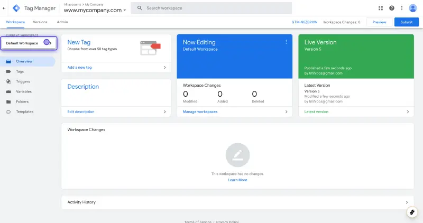
Task: Click the Published a few seconds ago text
Action: click(x=328, y=68)
